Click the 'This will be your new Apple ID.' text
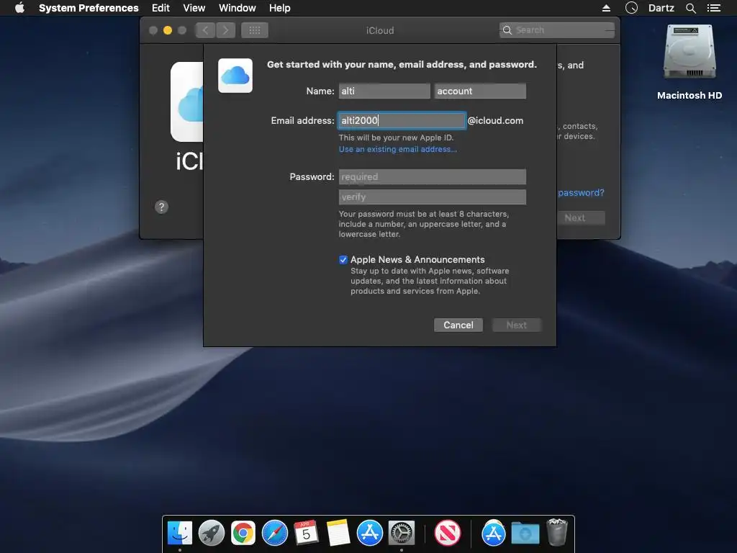 [x=397, y=138]
